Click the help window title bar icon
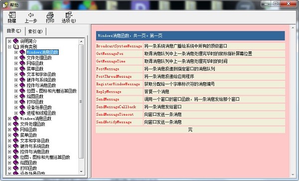 pos(5,5)
